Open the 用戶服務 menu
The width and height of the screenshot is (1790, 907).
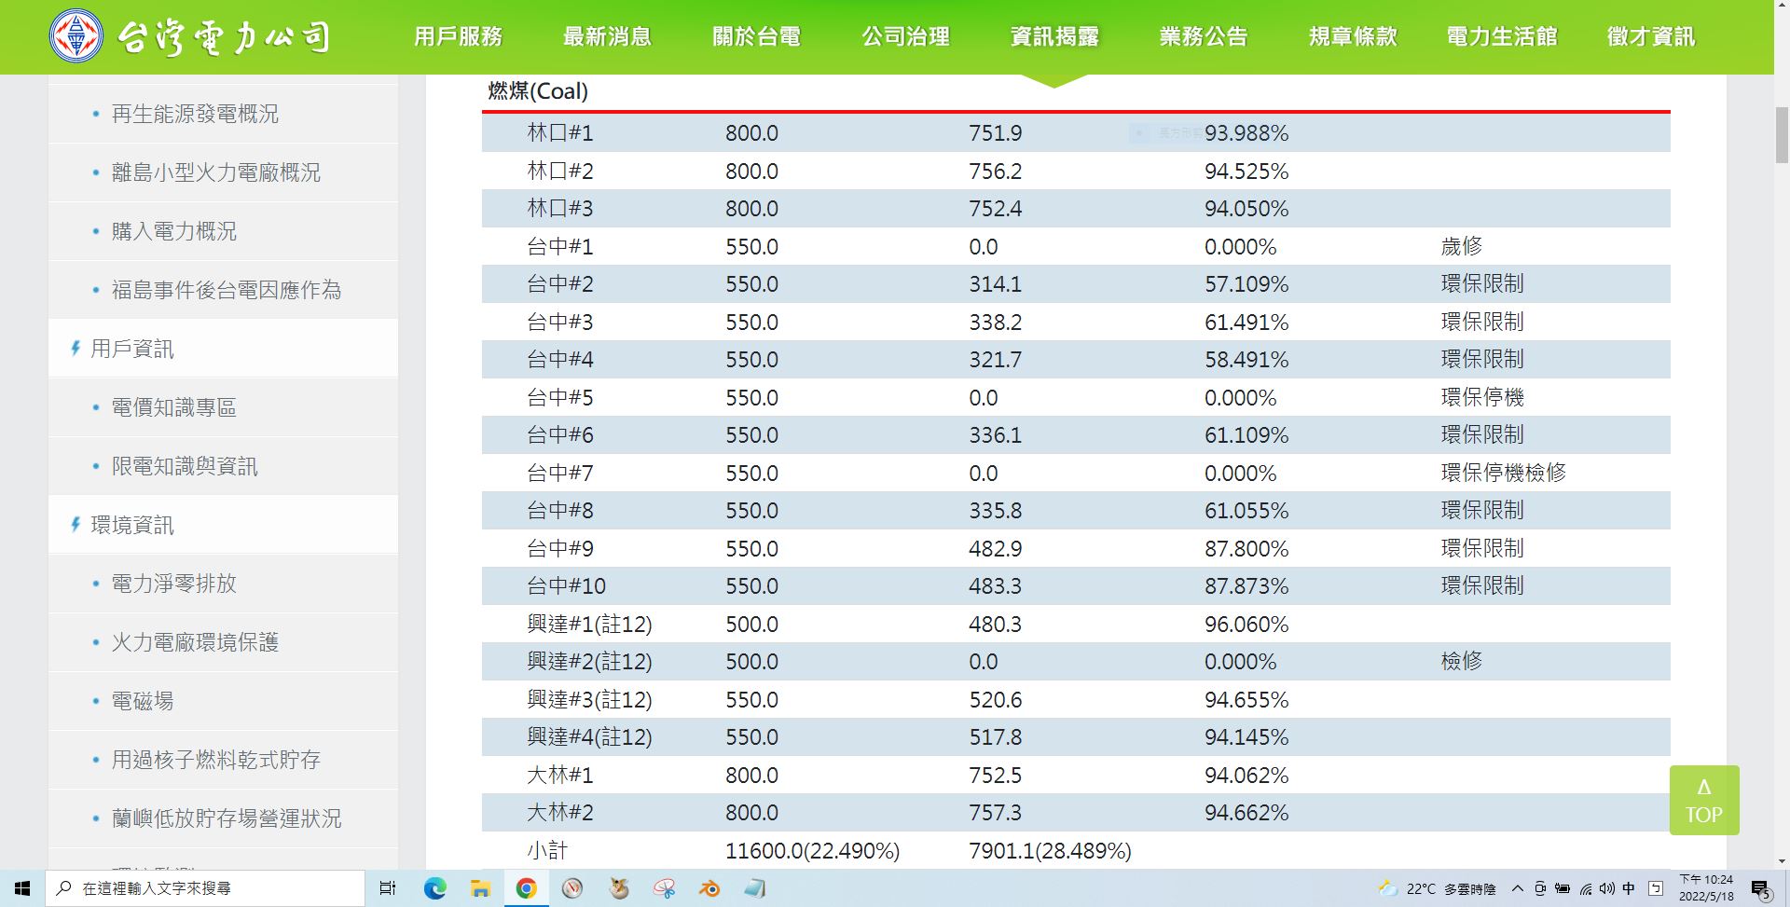(458, 36)
